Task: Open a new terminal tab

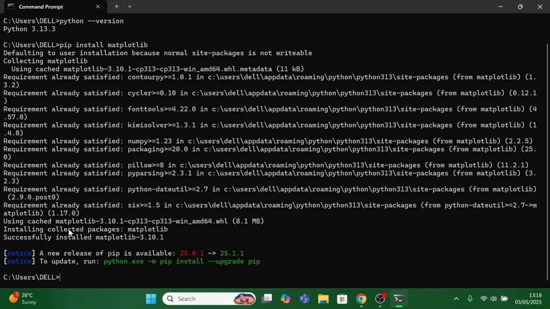Action: pos(117,6)
